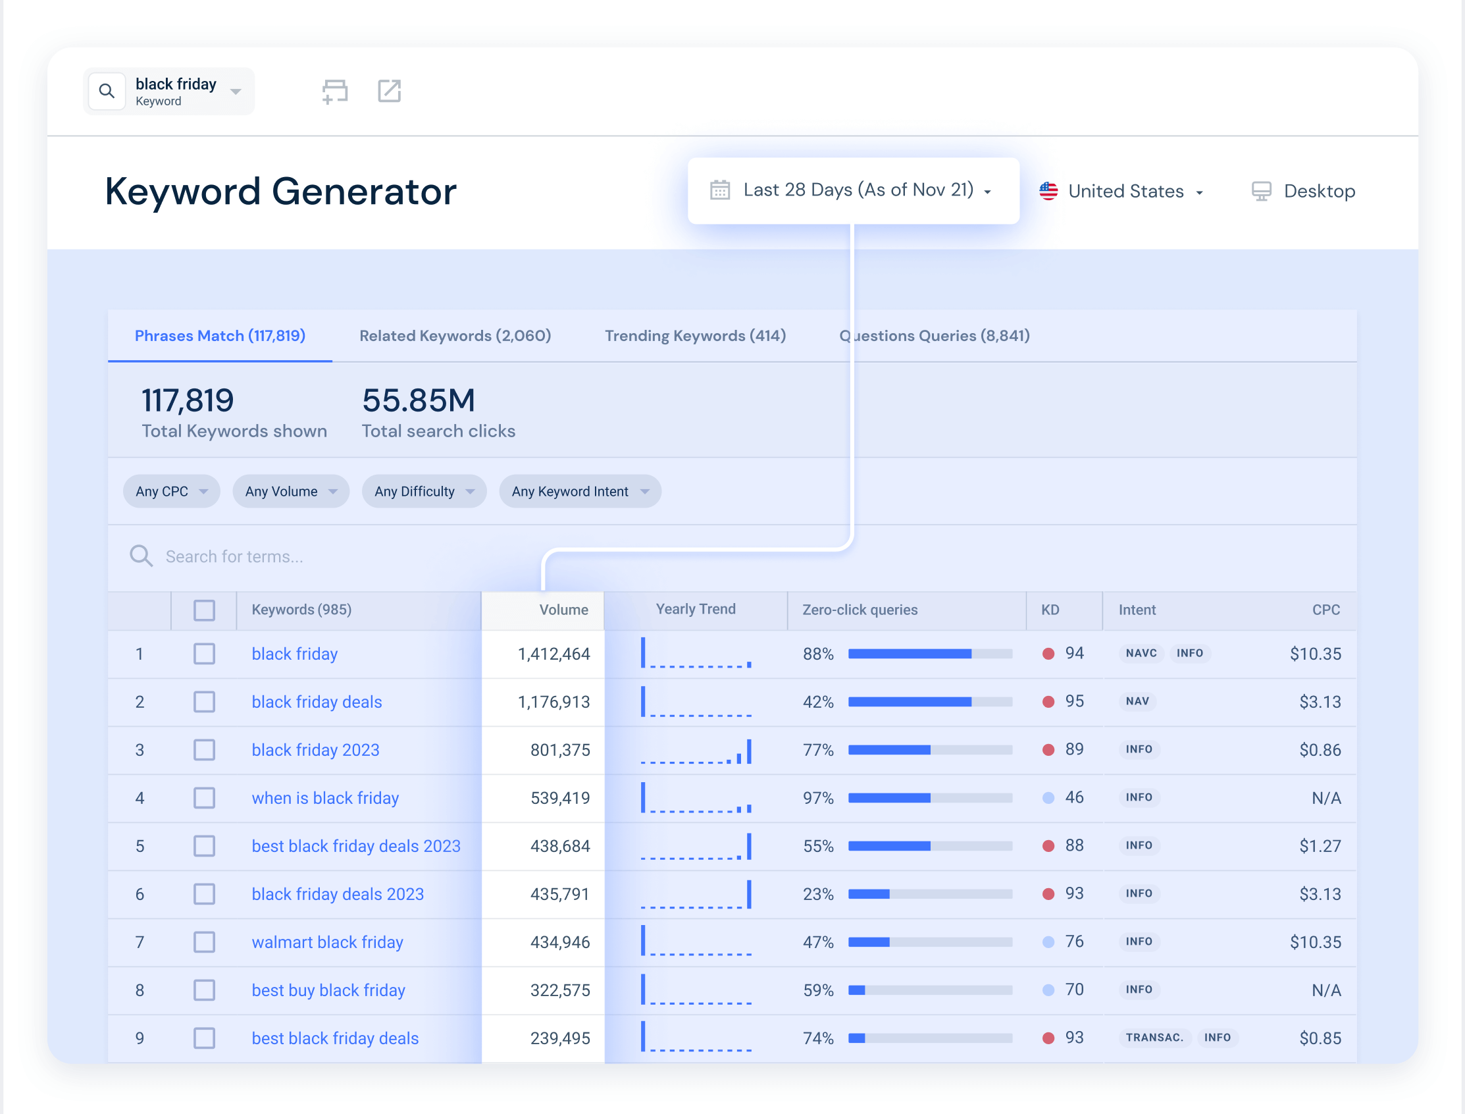Click the zero-click progress bar for black friday 2023

(929, 750)
